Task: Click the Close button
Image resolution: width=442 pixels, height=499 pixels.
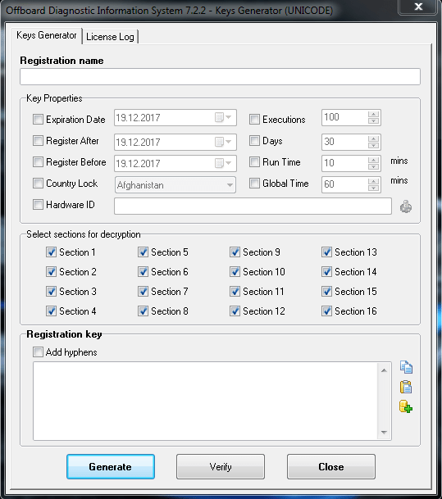Action: [x=330, y=466]
